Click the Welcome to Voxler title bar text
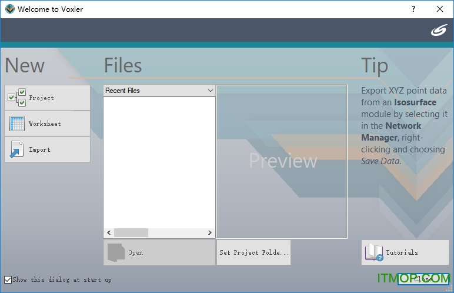Image resolution: width=454 pixels, height=293 pixels. coord(49,9)
